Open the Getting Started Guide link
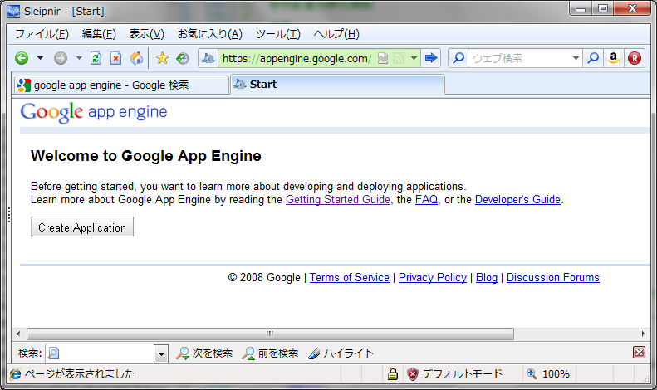Screen dimensions: 657x390 338,200
